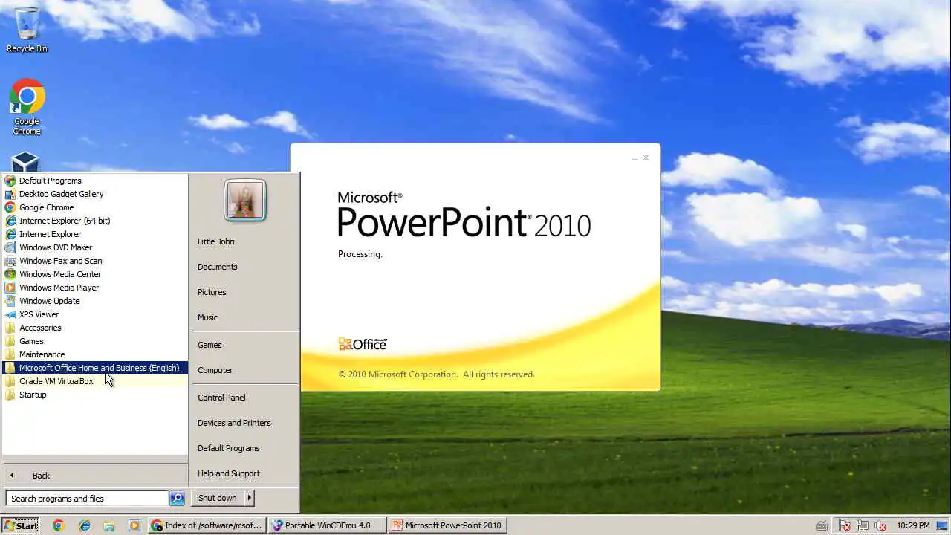Click the network tray icon
Viewport: 951px width, 535px height.
[x=863, y=525]
